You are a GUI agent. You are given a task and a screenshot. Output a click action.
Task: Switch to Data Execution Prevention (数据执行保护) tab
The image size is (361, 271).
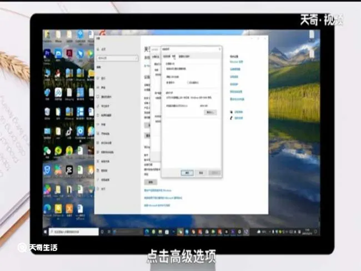(184, 57)
